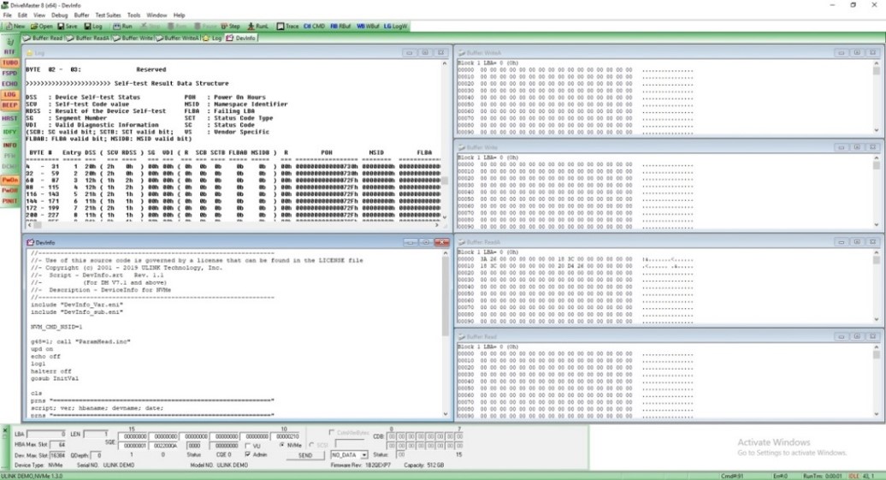886x480 pixels.
Task: Click the Open file toolbar button
Action: pos(41,26)
